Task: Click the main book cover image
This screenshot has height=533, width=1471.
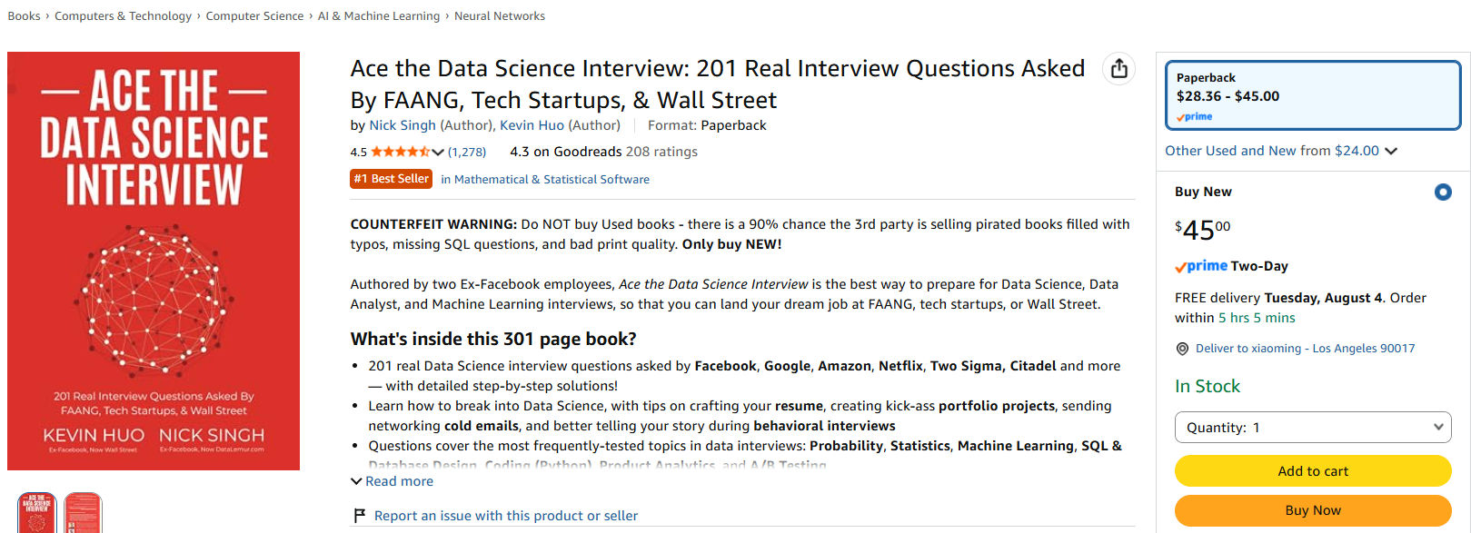Action: 154,261
